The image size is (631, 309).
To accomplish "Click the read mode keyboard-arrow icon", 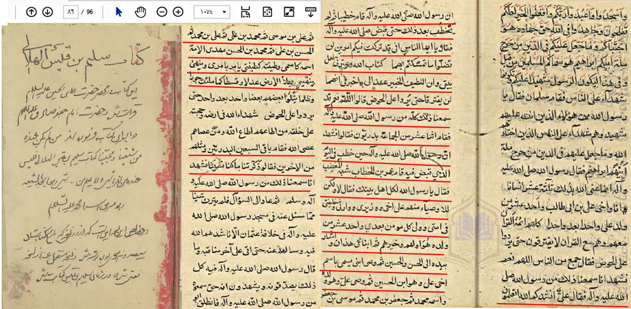I will coord(310,12).
